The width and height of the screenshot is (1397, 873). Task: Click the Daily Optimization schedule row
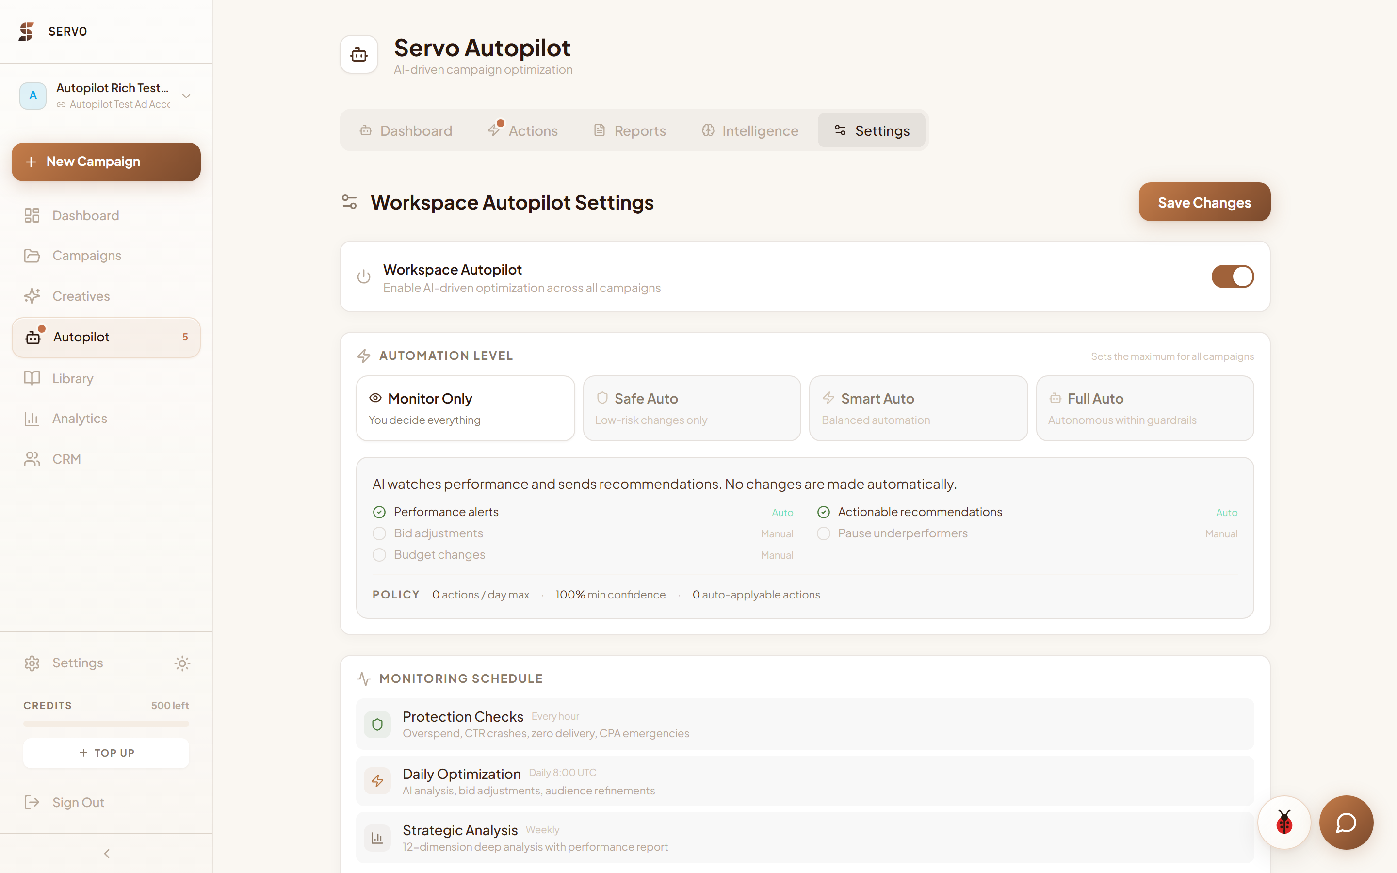coord(805,781)
